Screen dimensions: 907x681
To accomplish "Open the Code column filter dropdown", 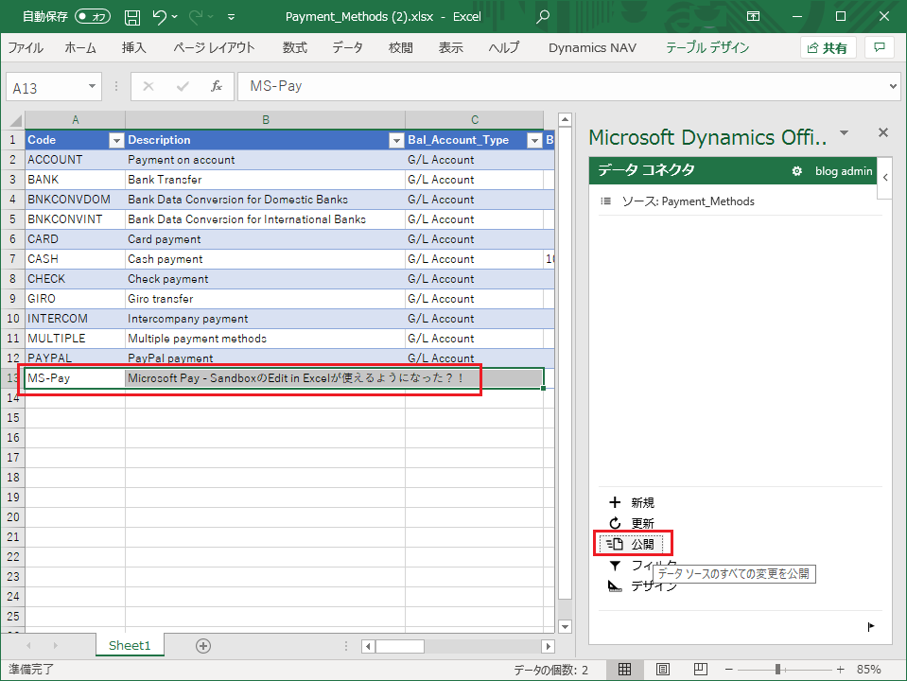I will [116, 141].
